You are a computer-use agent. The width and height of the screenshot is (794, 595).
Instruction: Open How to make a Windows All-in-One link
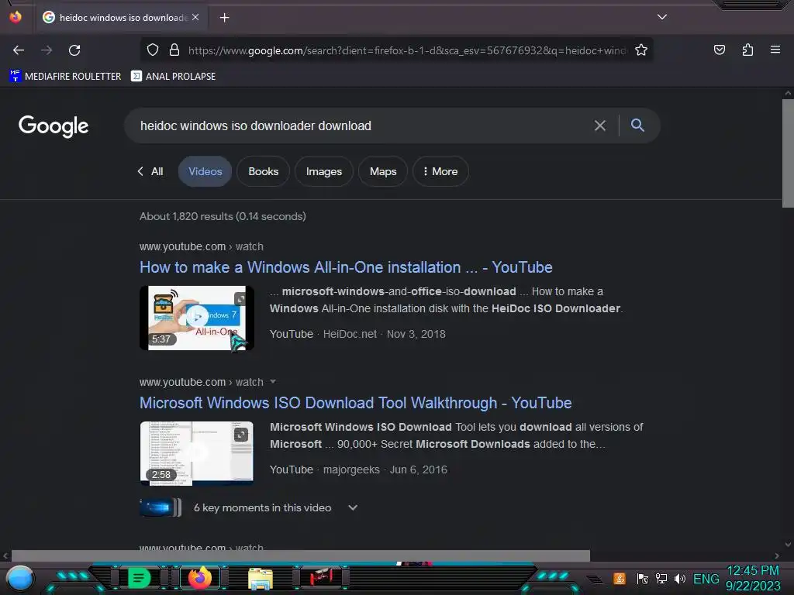[x=346, y=267]
